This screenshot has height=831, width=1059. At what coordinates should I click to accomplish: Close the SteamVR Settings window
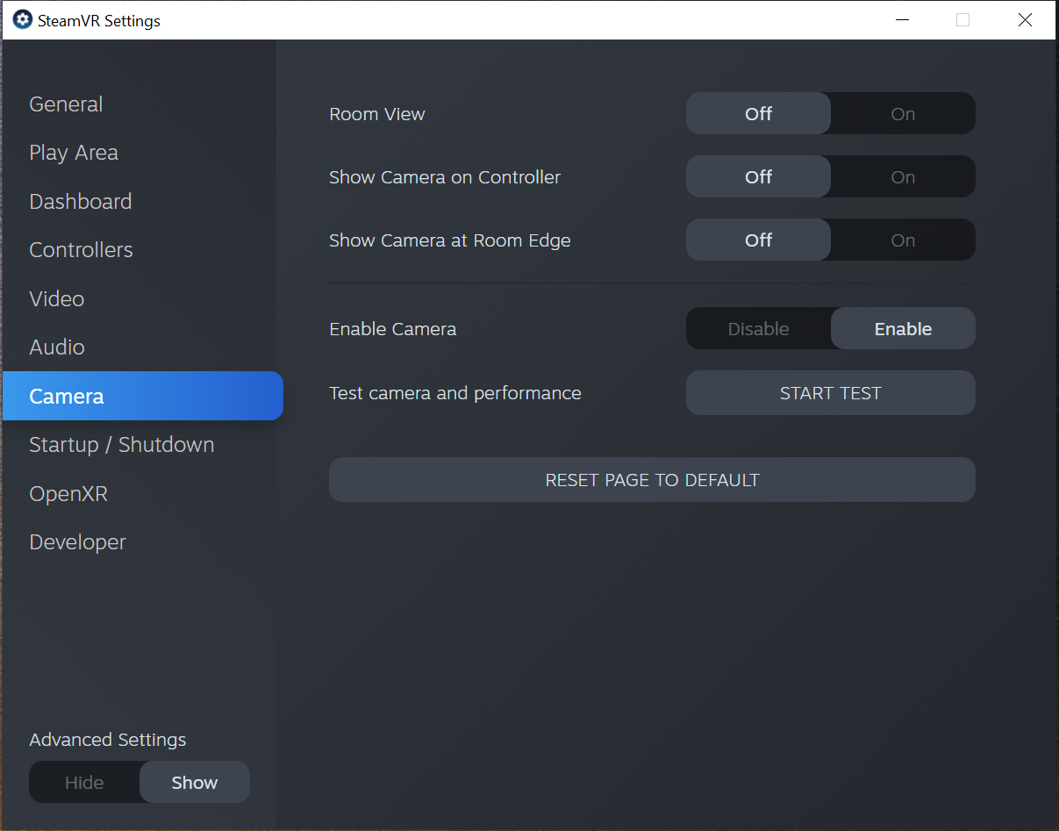pos(1025,19)
